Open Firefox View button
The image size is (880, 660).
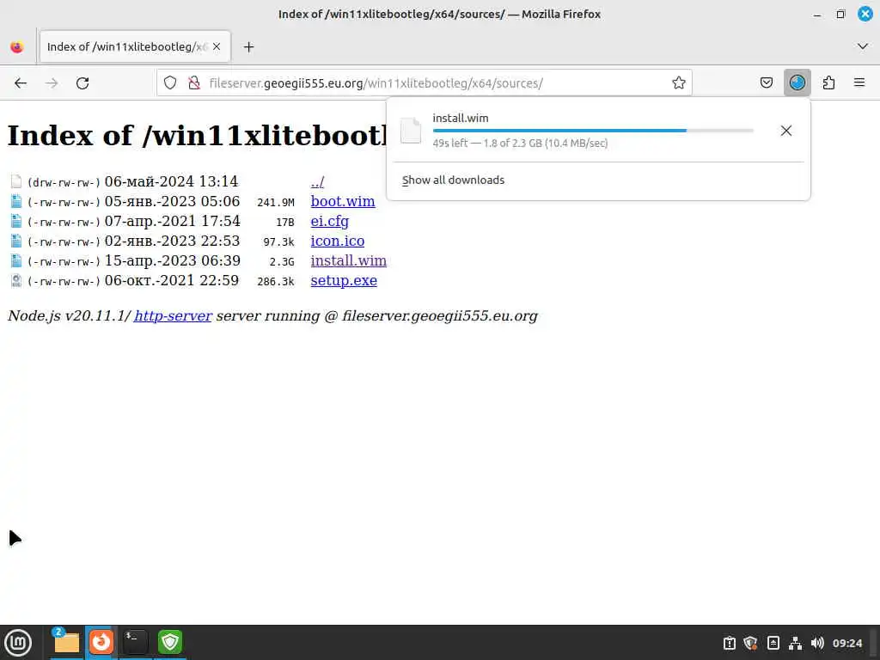coord(17,47)
